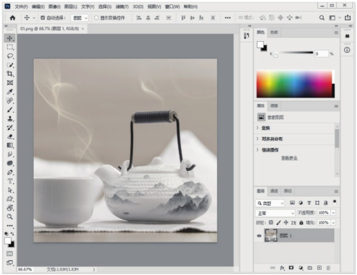357x275 pixels.
Task: Click the 查看更多 link
Action: [289, 158]
